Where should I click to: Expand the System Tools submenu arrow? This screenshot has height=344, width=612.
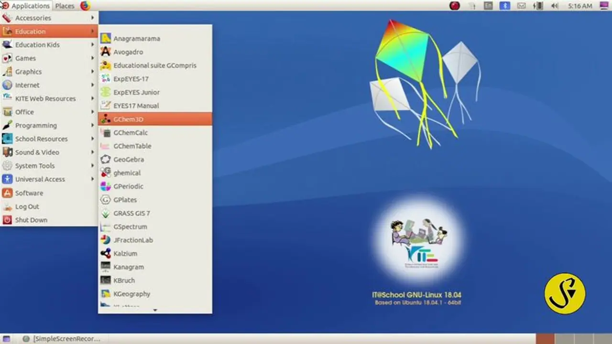click(x=93, y=166)
